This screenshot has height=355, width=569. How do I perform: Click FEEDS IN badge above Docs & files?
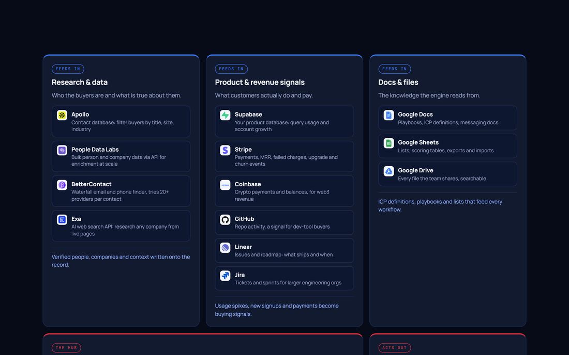(395, 69)
